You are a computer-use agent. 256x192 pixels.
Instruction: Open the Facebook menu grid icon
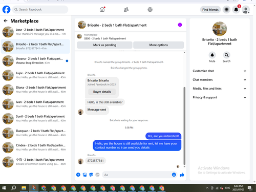pyautogui.click(x=226, y=10)
